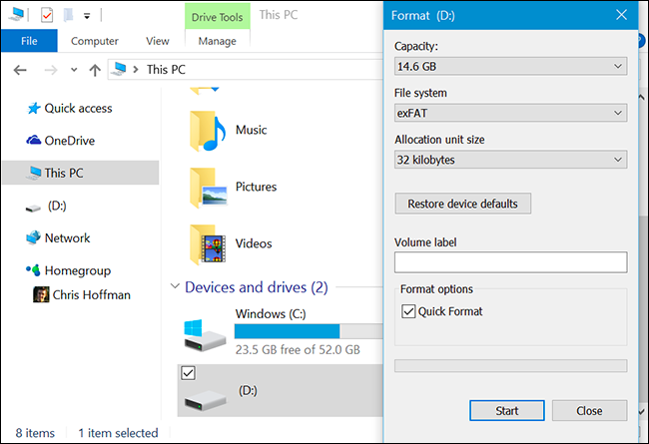
Task: Click the back navigation arrow
Action: click(20, 70)
